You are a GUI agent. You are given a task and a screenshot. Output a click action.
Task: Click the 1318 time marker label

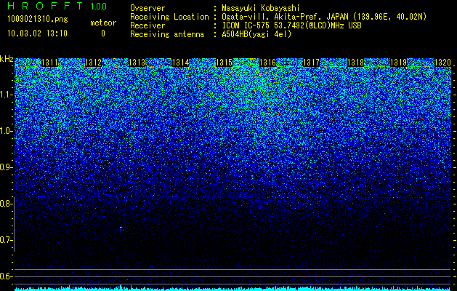tap(356, 63)
